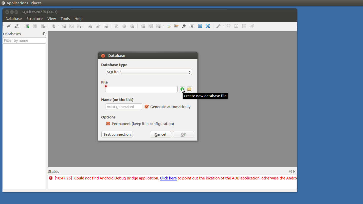Click the folder icon to browse for database file
This screenshot has width=363, height=204.
[x=189, y=89]
